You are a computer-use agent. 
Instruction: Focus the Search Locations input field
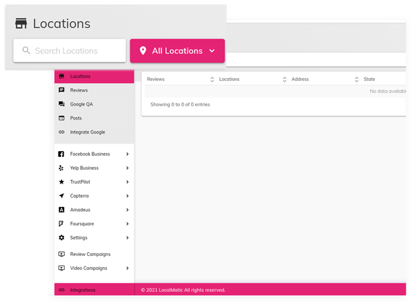point(69,51)
